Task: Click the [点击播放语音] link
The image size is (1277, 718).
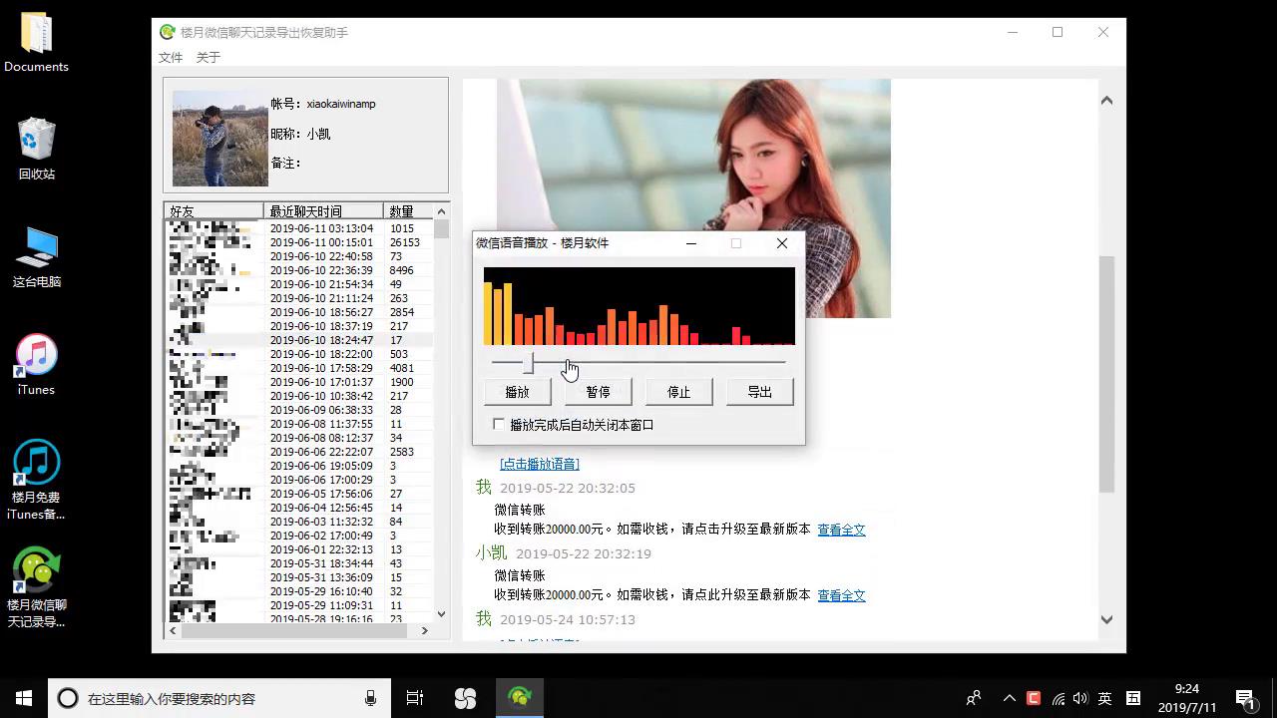Action: pyautogui.click(x=540, y=464)
